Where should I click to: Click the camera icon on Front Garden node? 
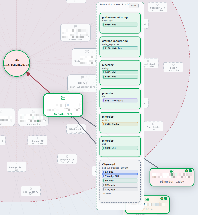[149, 61]
